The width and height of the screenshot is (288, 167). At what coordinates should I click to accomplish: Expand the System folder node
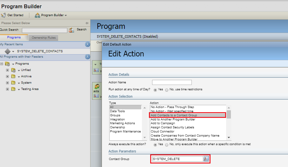click(x=7, y=83)
